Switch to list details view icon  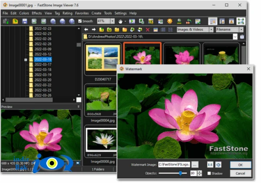pos(171,30)
